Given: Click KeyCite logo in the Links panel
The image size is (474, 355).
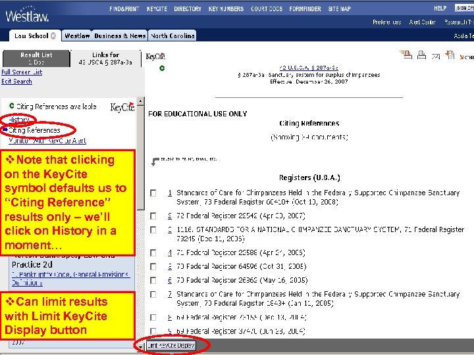Looking at the screenshot, I should [122, 107].
